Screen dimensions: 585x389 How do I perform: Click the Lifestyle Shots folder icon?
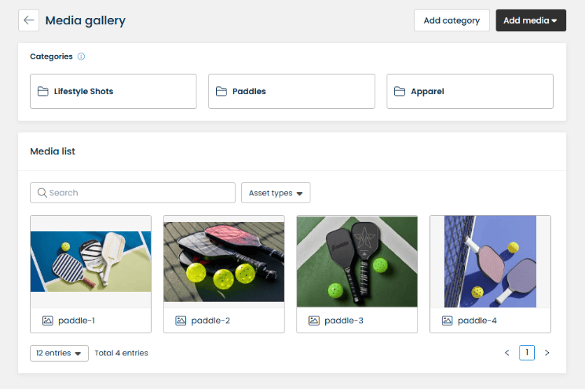click(x=43, y=92)
